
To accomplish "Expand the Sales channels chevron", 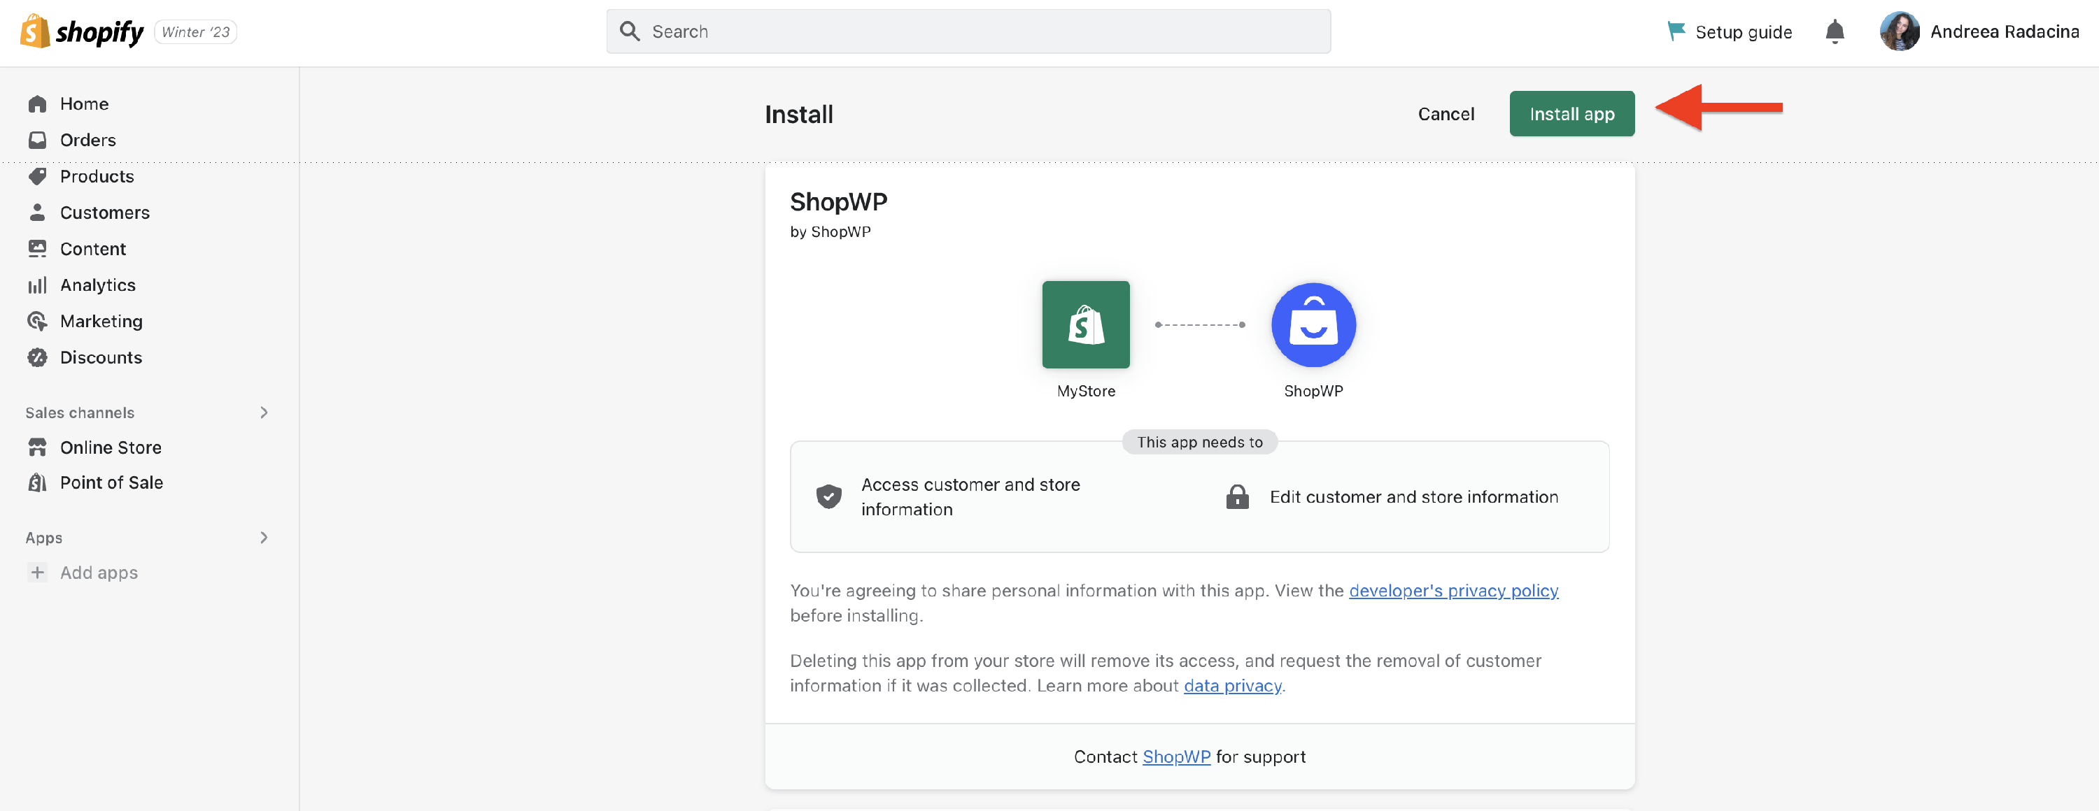I will click(263, 412).
